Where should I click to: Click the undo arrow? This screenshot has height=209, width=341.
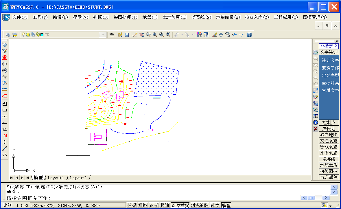(177, 35)
